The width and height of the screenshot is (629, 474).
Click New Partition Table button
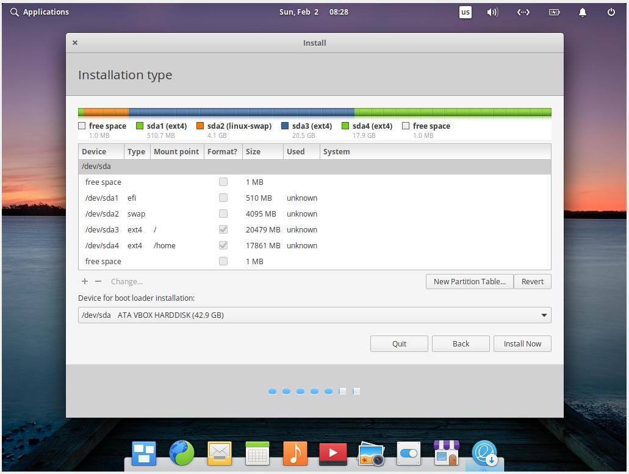pos(469,281)
